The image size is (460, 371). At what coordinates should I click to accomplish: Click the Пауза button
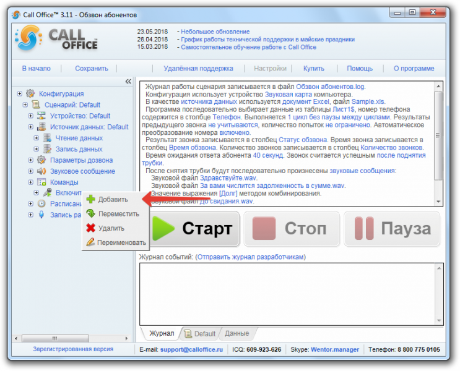(392, 229)
